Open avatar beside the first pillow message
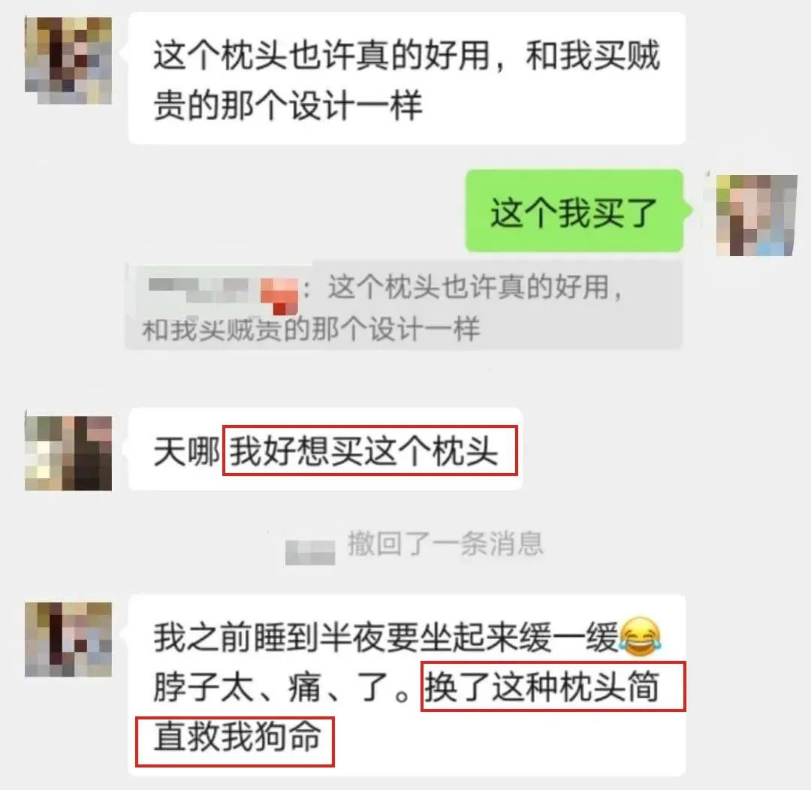Image resolution: width=811 pixels, height=790 pixels. (x=68, y=61)
